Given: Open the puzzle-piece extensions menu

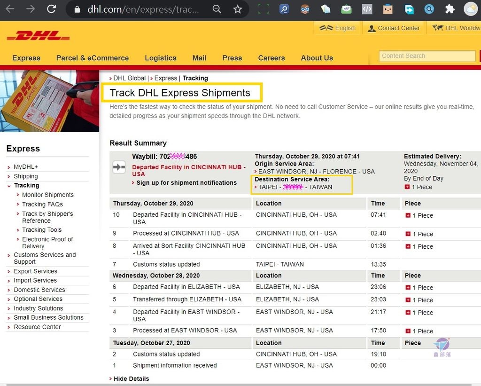Looking at the screenshot, I should 450,9.
